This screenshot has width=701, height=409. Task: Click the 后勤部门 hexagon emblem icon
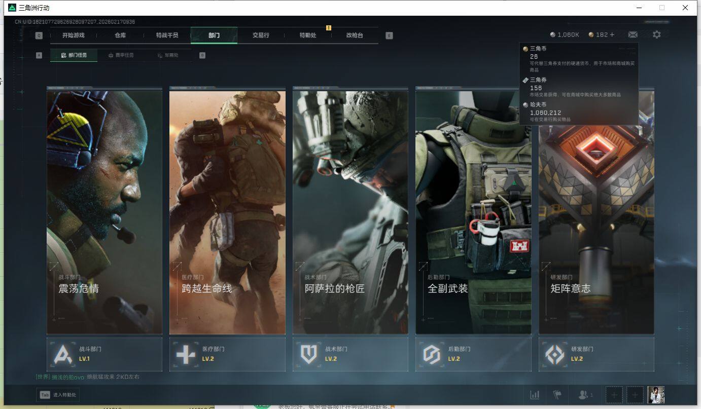click(x=432, y=354)
